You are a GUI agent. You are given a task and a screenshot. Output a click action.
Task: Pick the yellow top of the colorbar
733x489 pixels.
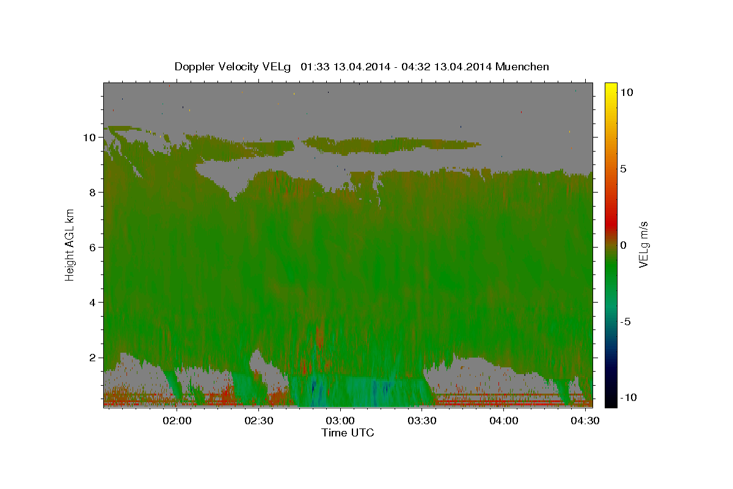point(610,87)
